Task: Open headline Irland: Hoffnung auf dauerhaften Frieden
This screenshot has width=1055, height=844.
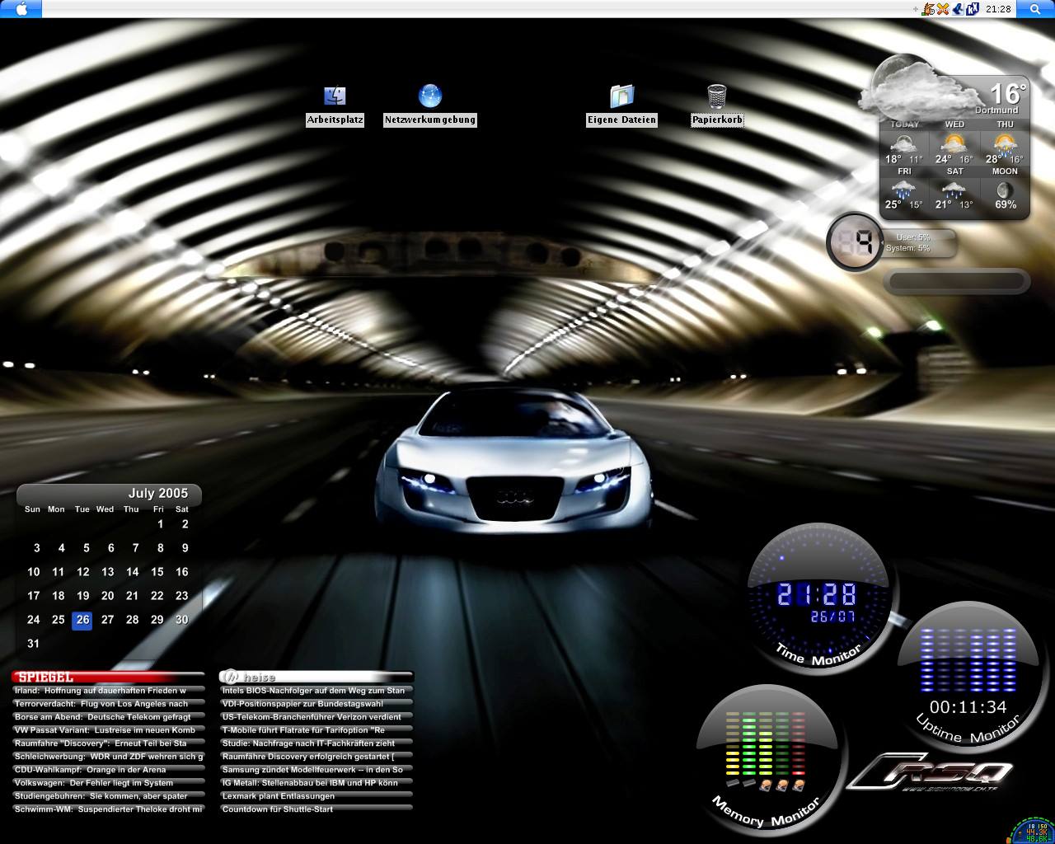Action: point(108,691)
